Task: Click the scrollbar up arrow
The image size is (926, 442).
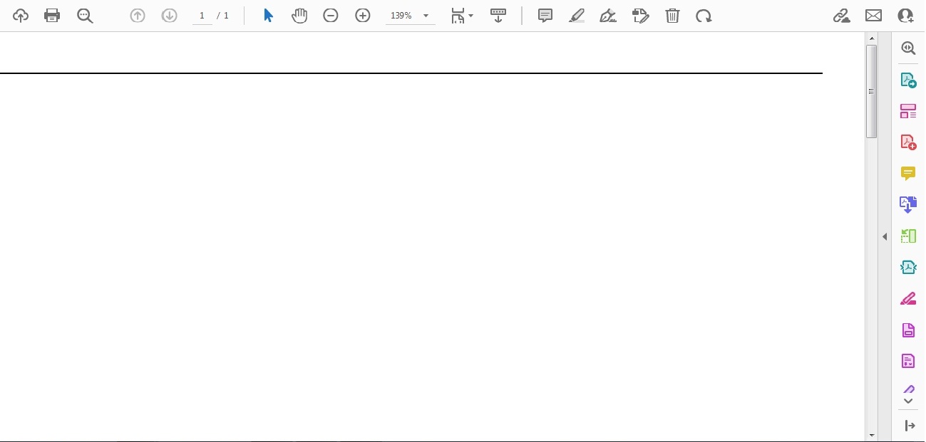Action: pos(872,38)
